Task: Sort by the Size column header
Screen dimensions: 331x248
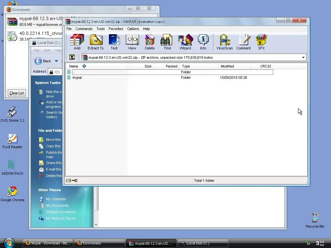Action: pos(141,66)
